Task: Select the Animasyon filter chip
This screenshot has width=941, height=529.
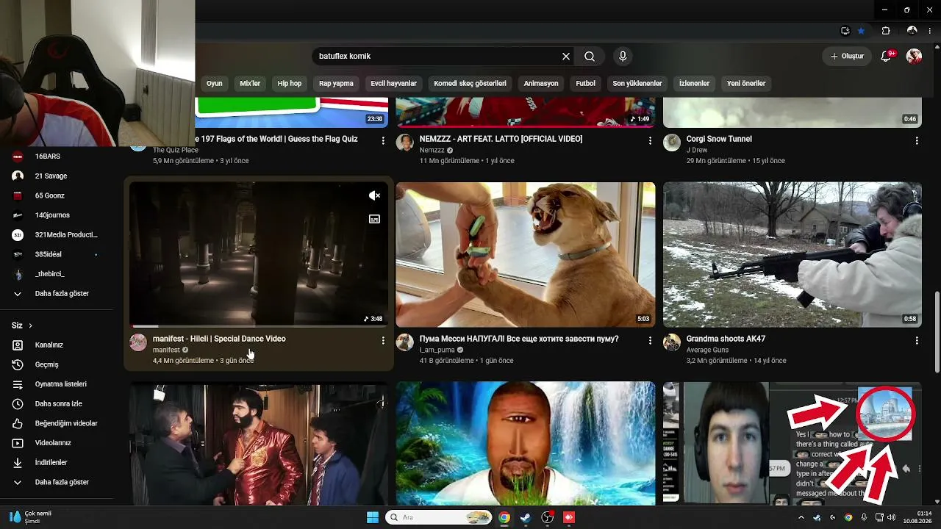Action: (541, 84)
